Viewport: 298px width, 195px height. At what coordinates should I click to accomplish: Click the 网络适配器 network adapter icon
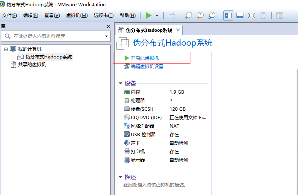click(127, 126)
